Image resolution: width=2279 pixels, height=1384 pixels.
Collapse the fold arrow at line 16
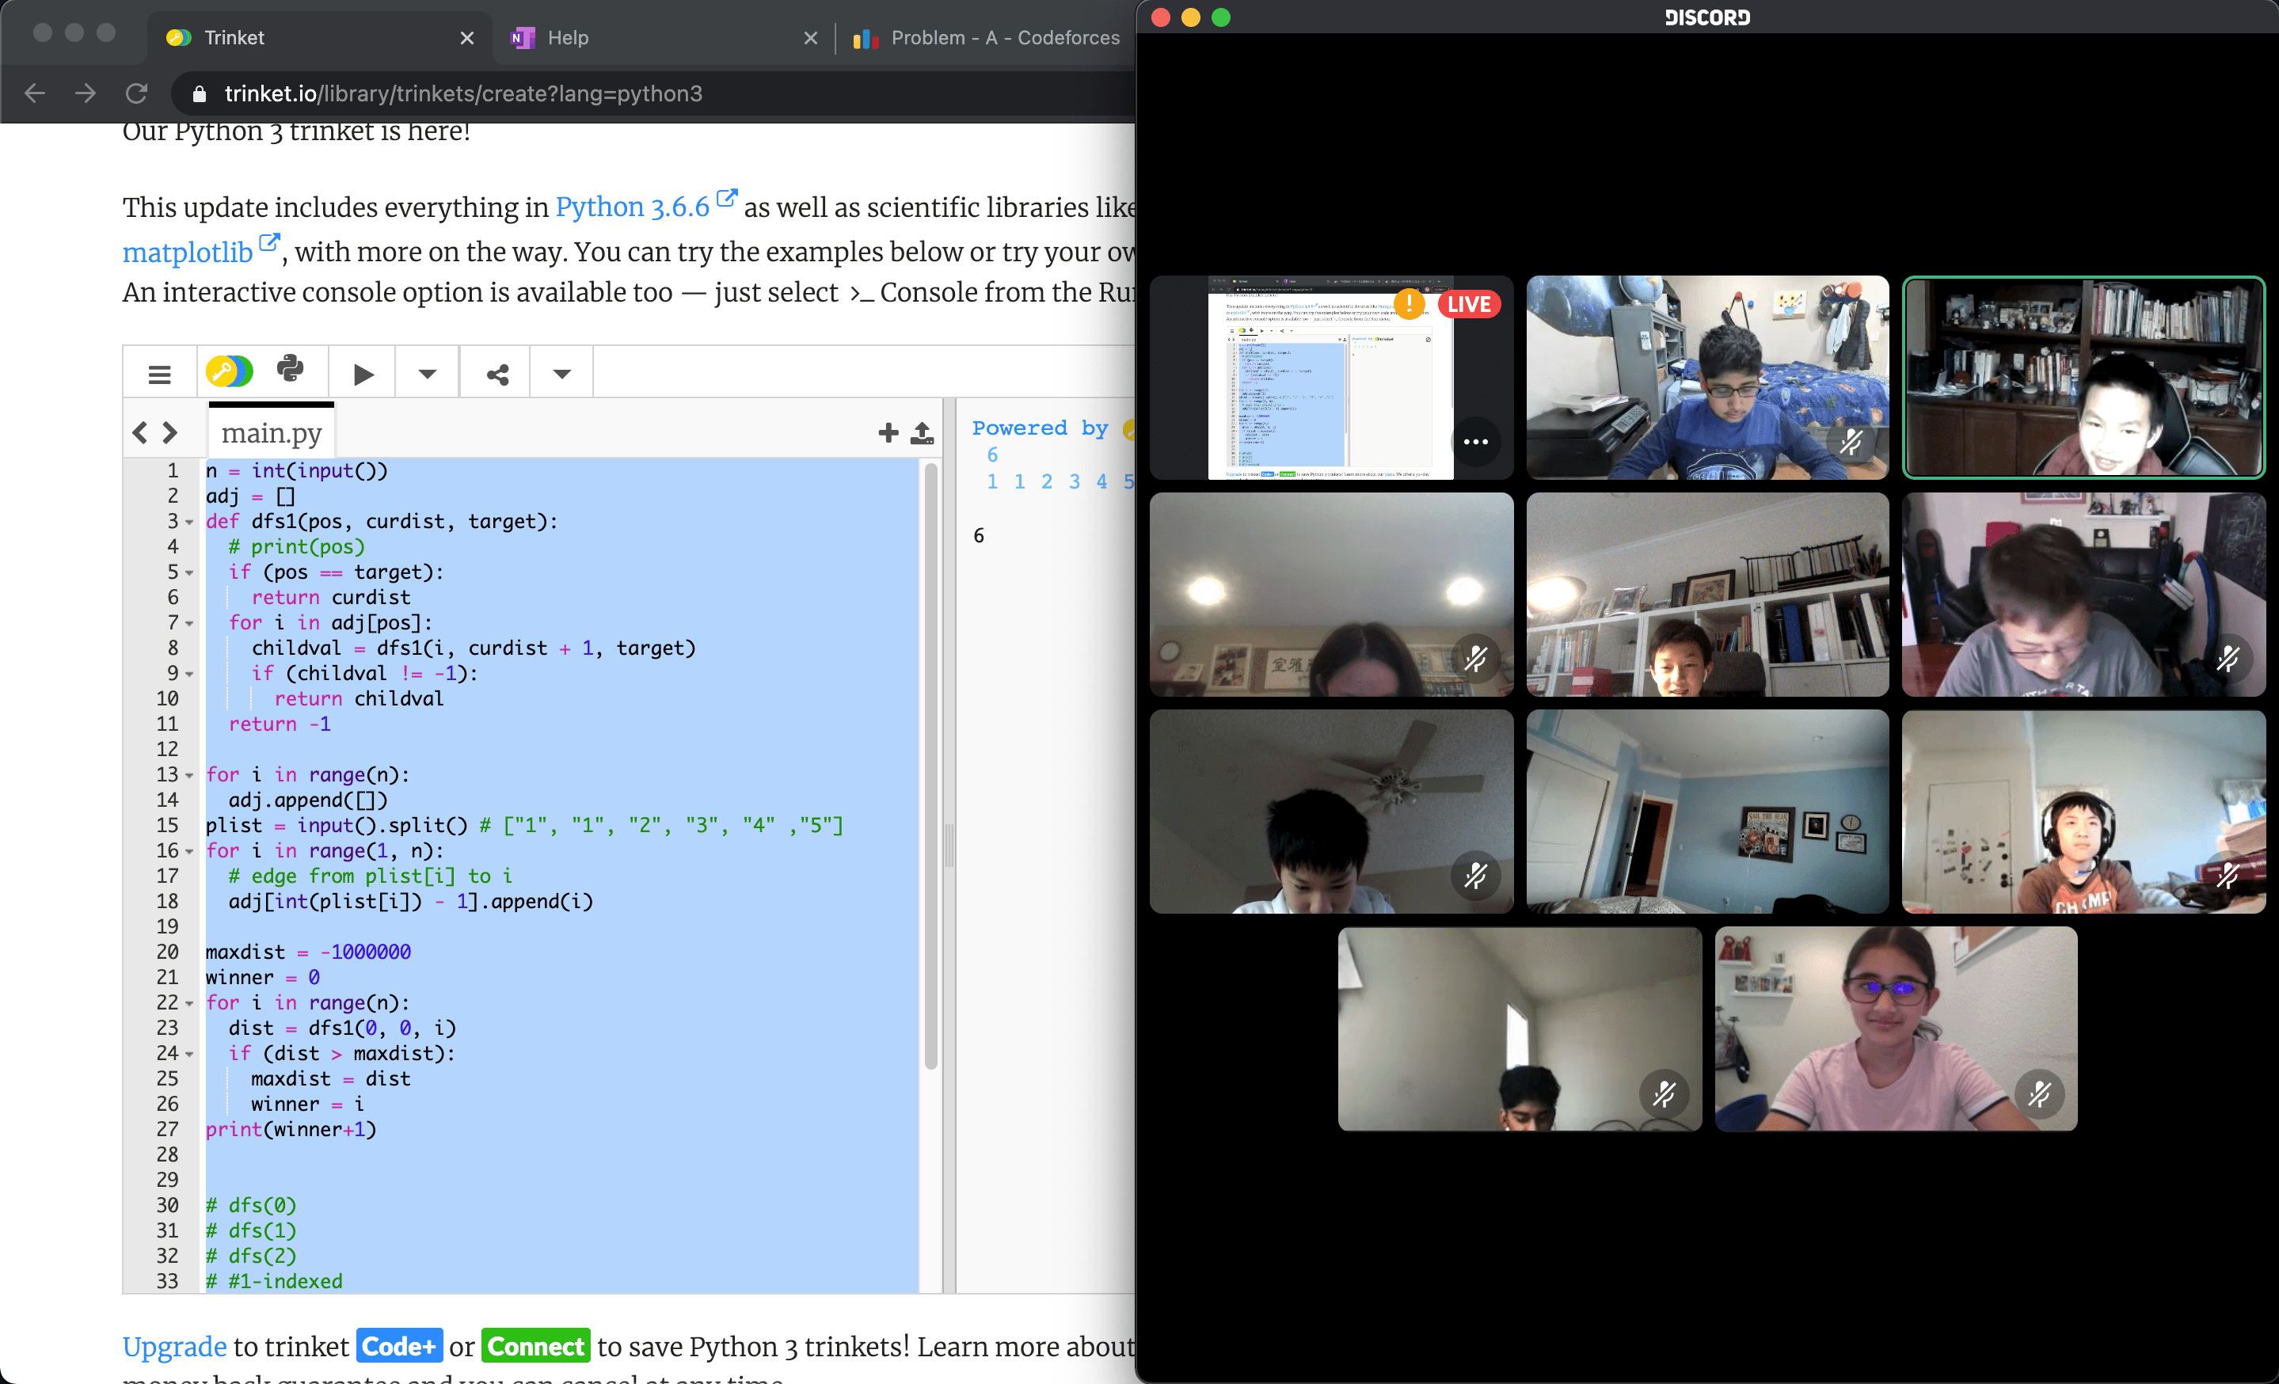(x=189, y=851)
